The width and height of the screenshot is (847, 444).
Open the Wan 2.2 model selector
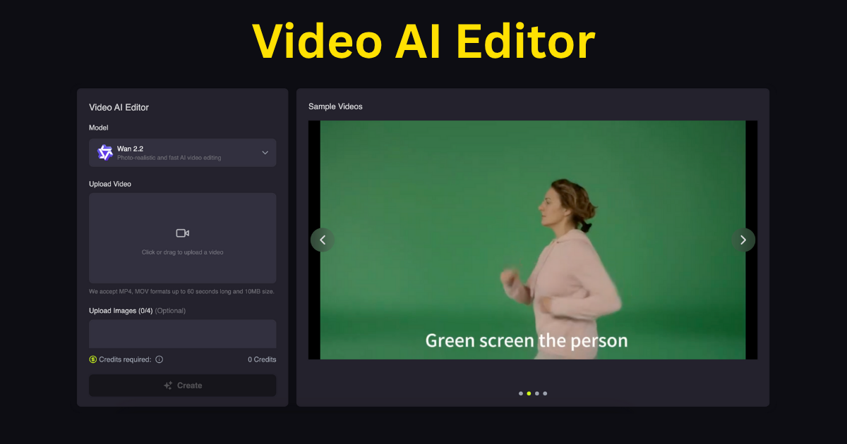point(182,153)
